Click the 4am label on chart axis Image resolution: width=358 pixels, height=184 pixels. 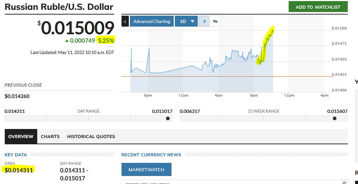219,95
